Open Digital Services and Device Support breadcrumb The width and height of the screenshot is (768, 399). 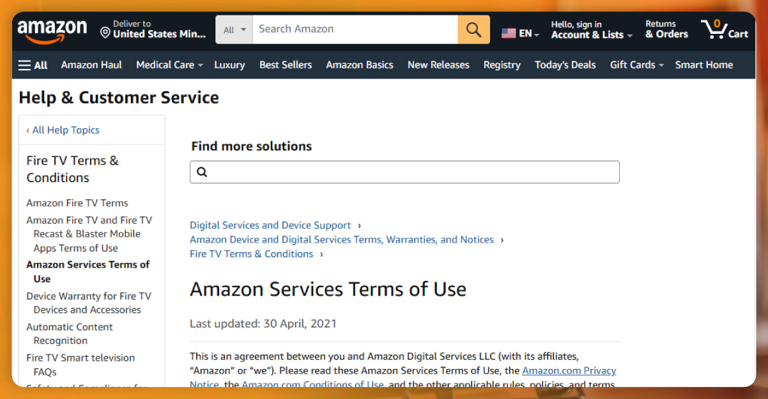[x=270, y=225]
